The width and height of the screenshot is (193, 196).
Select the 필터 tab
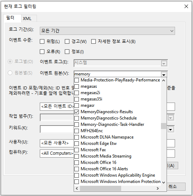point(12,18)
